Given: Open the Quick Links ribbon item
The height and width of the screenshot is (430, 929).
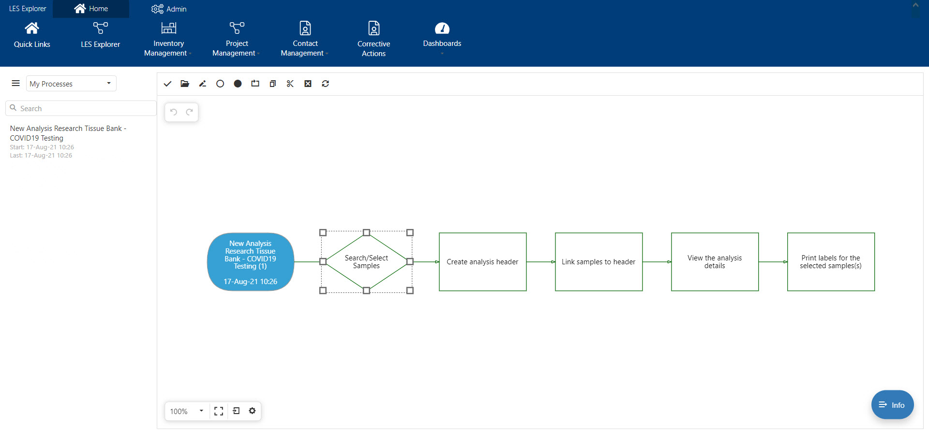Looking at the screenshot, I should pos(32,35).
